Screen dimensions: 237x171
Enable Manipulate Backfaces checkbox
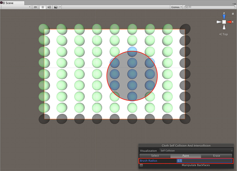(141, 165)
